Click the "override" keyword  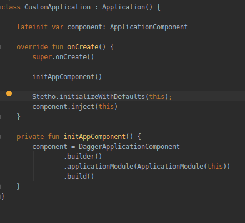pos(32,47)
